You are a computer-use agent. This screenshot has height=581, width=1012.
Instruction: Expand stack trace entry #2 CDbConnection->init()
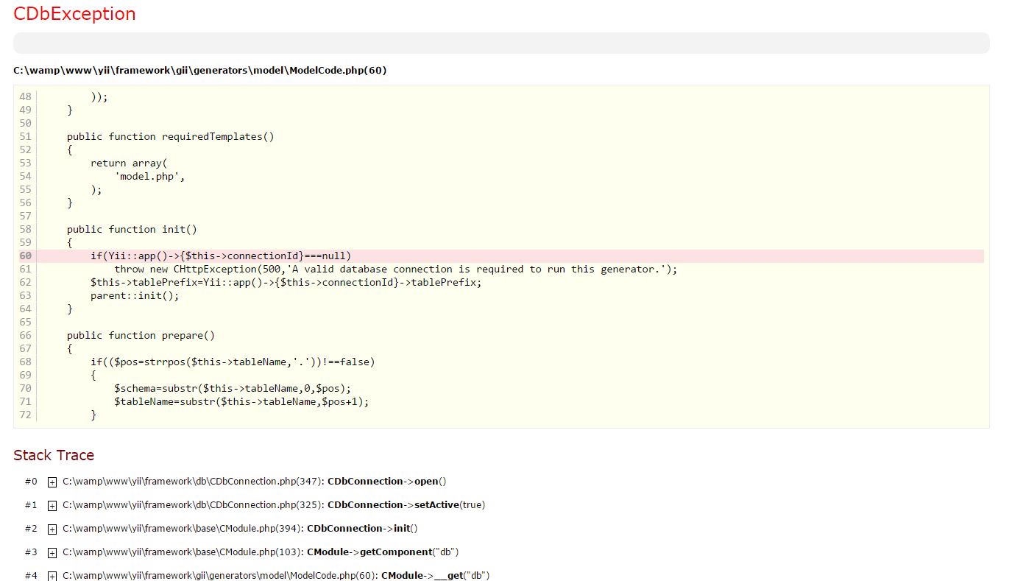[x=52, y=529]
